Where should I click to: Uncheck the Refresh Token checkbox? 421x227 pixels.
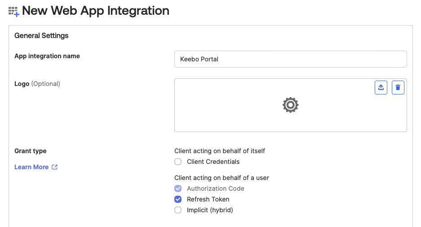coord(178,199)
